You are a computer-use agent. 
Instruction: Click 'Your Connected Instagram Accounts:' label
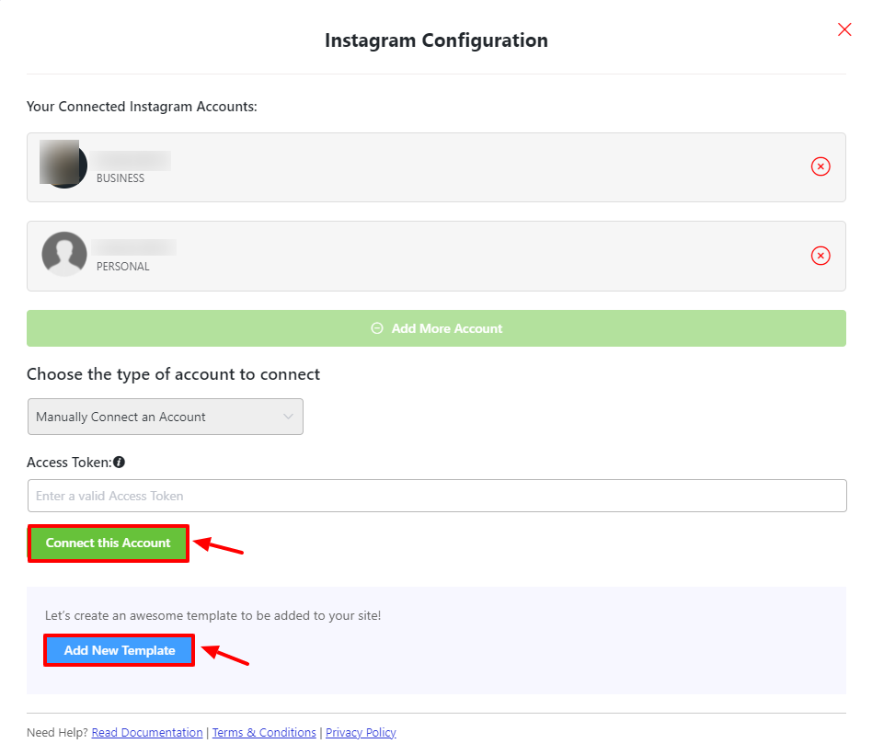tap(142, 107)
